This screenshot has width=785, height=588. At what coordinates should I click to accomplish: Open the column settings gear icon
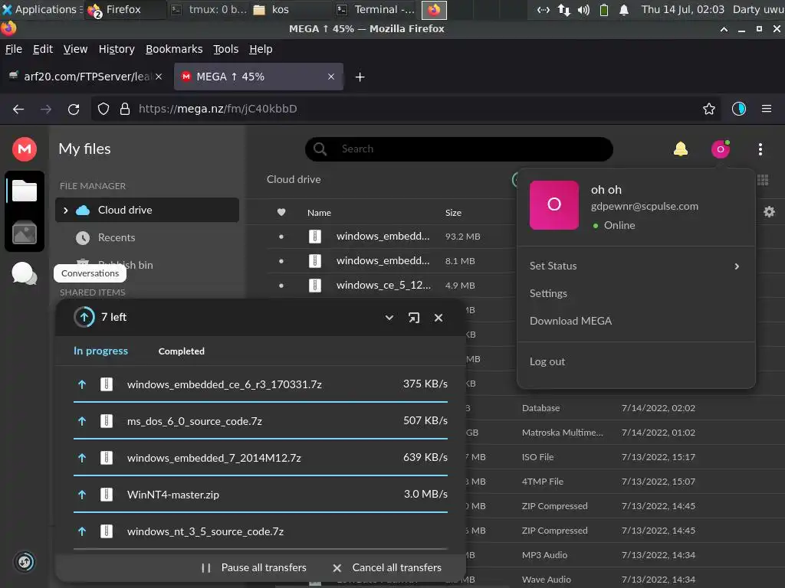[769, 212]
